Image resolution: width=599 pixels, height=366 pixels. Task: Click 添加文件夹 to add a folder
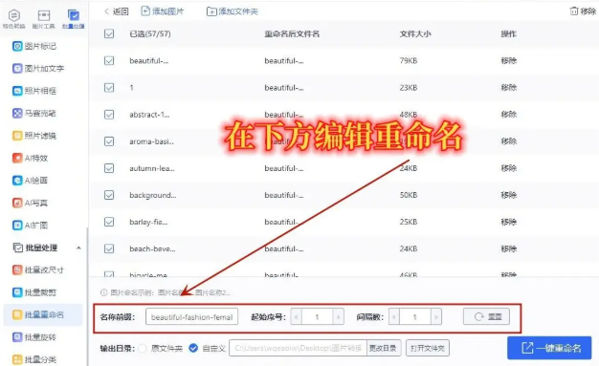tap(233, 11)
